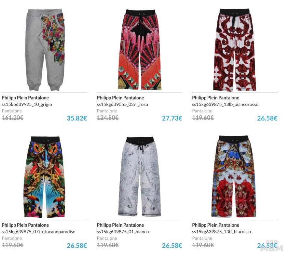The image size is (288, 256).
Task: Click the title above ss15kg639875_13lb_biancorosso
Action: [x=216, y=98]
